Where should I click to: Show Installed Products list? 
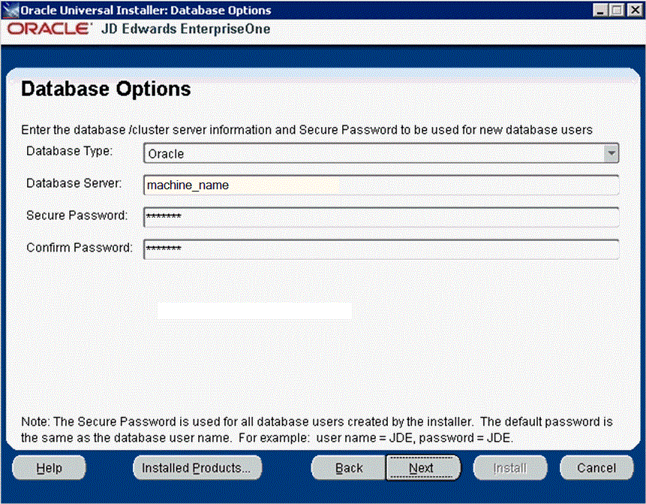(197, 468)
